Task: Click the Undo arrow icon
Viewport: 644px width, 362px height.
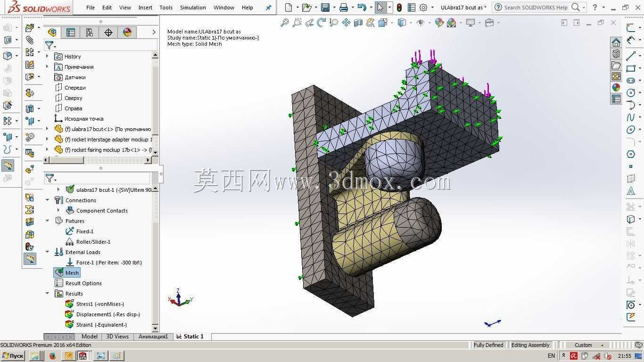Action: [362, 8]
